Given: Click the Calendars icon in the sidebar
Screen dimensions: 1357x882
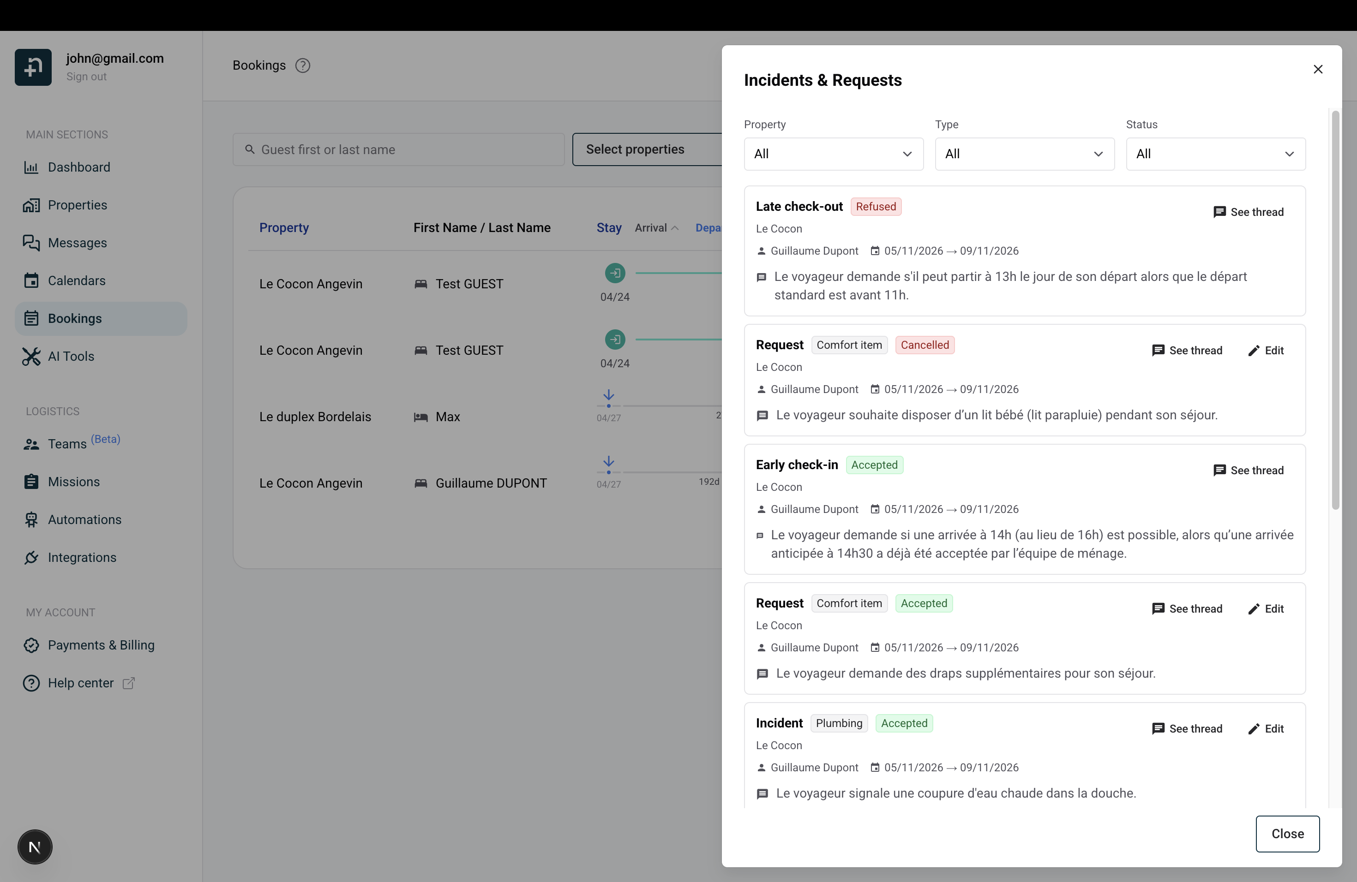Looking at the screenshot, I should 31,280.
